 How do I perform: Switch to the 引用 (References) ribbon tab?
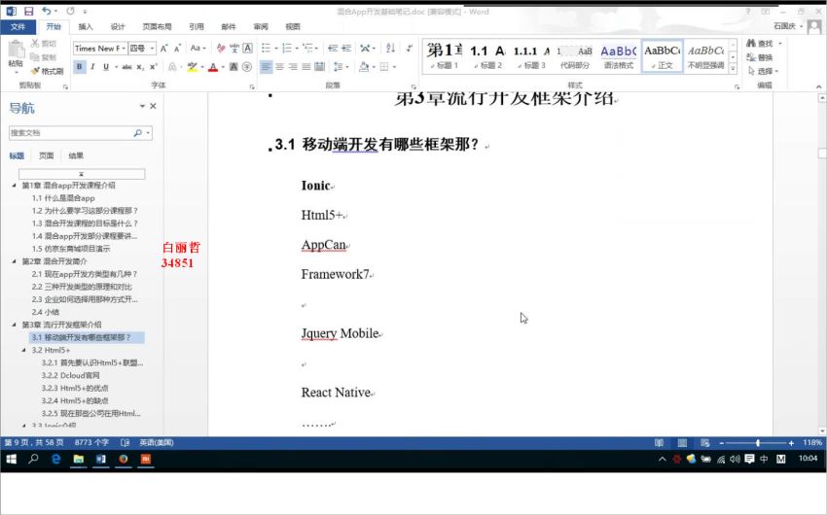click(197, 27)
